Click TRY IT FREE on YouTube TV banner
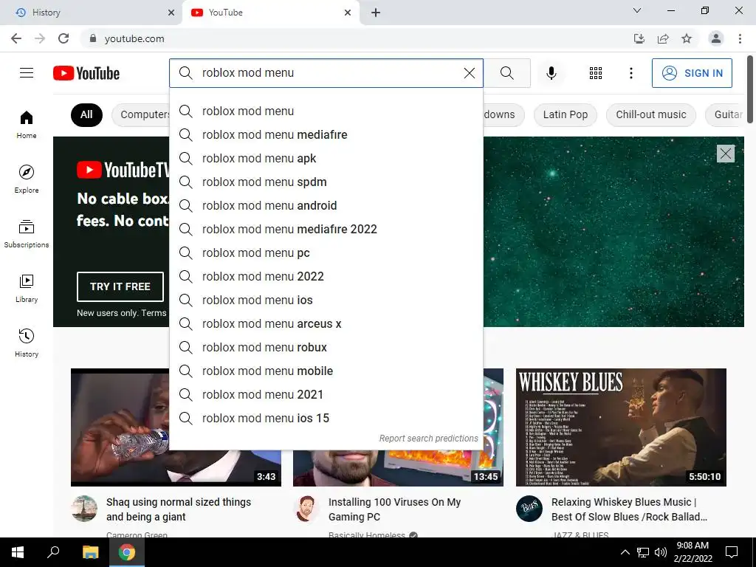This screenshot has height=567, width=756. coord(120,286)
